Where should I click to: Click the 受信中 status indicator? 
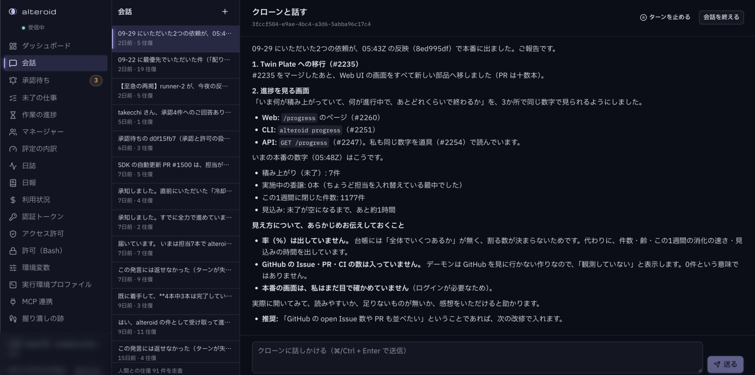coord(34,28)
